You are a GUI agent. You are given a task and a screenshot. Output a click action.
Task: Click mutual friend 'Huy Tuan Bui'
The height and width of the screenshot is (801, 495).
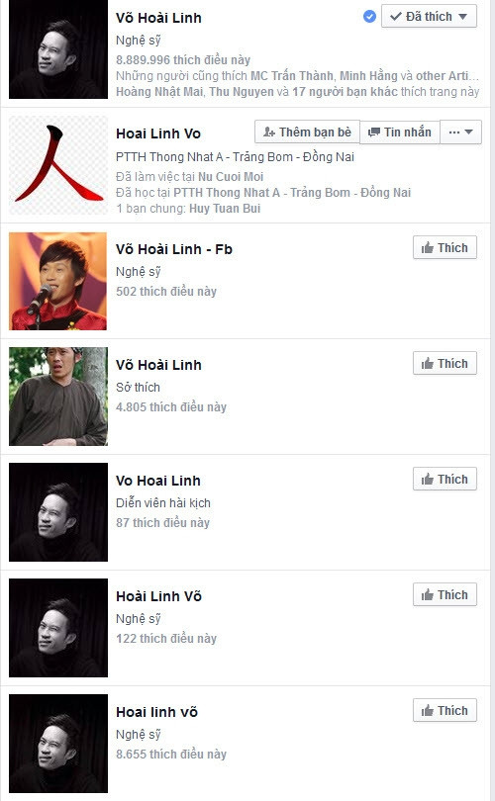click(x=225, y=209)
